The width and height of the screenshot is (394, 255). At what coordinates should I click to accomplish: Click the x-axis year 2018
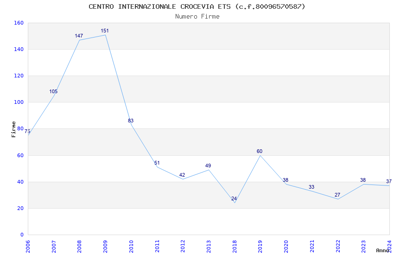click(x=235, y=246)
